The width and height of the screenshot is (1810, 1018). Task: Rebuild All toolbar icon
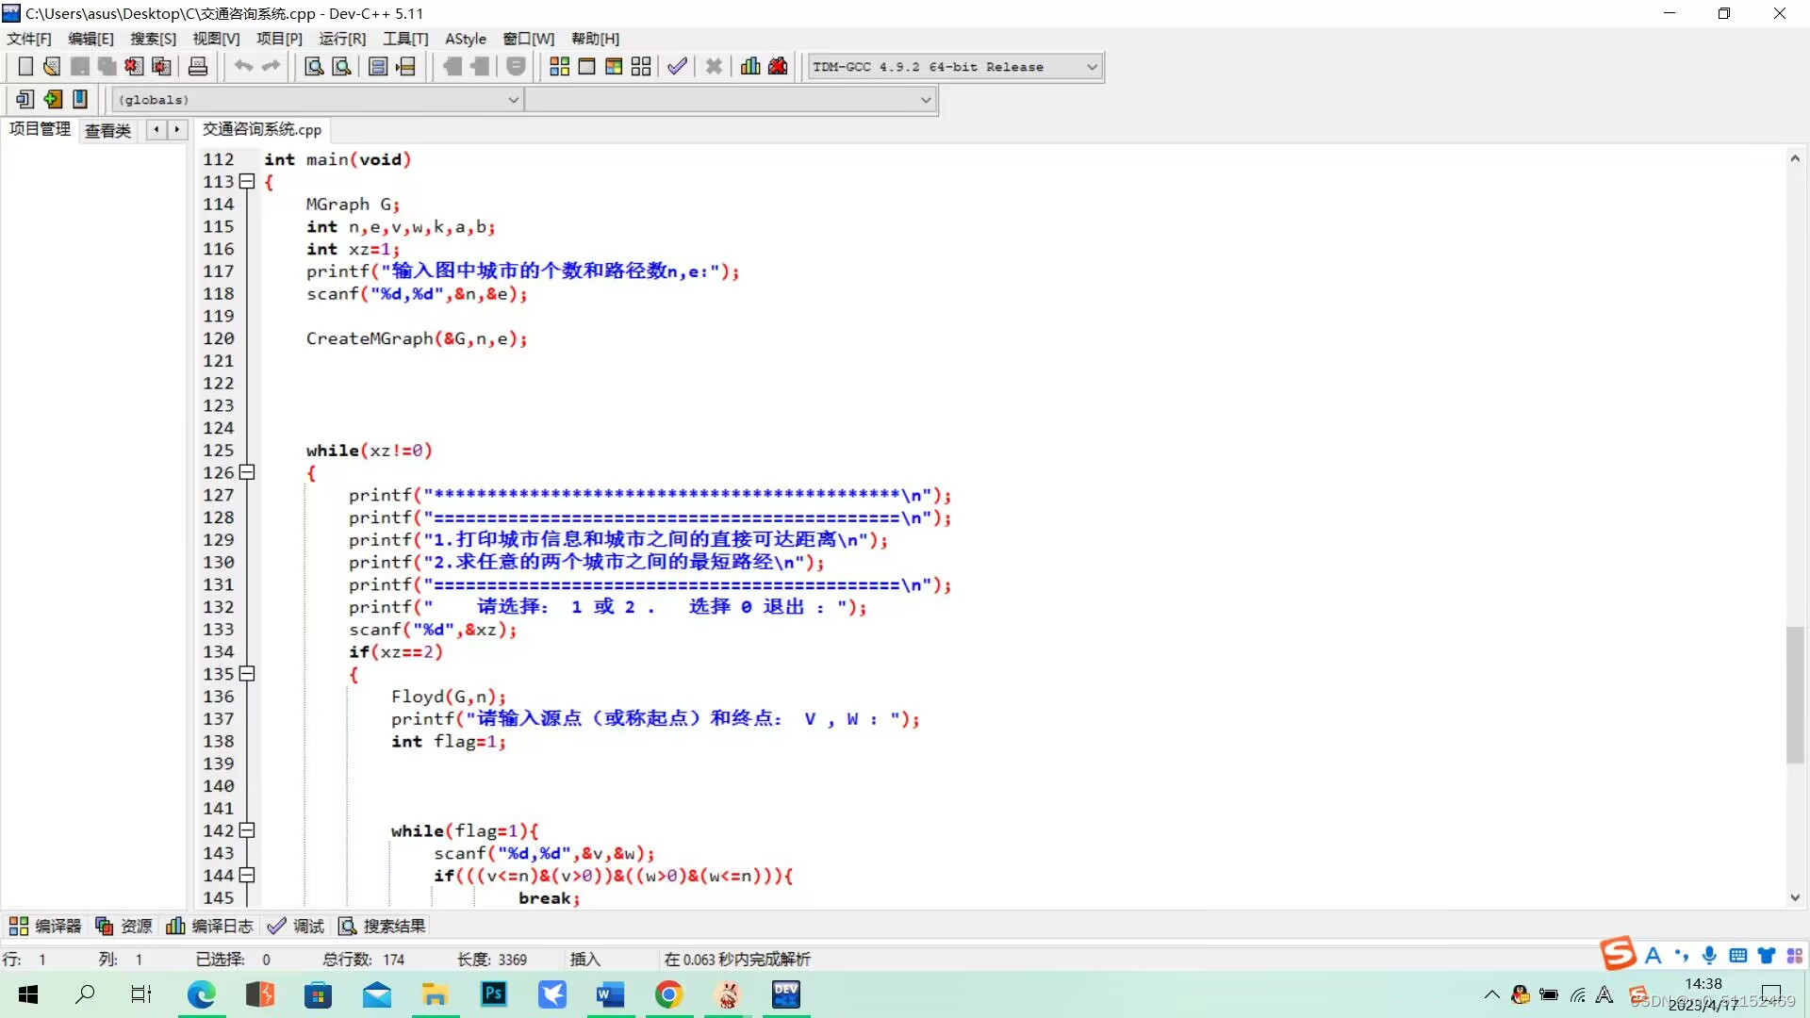pos(641,67)
